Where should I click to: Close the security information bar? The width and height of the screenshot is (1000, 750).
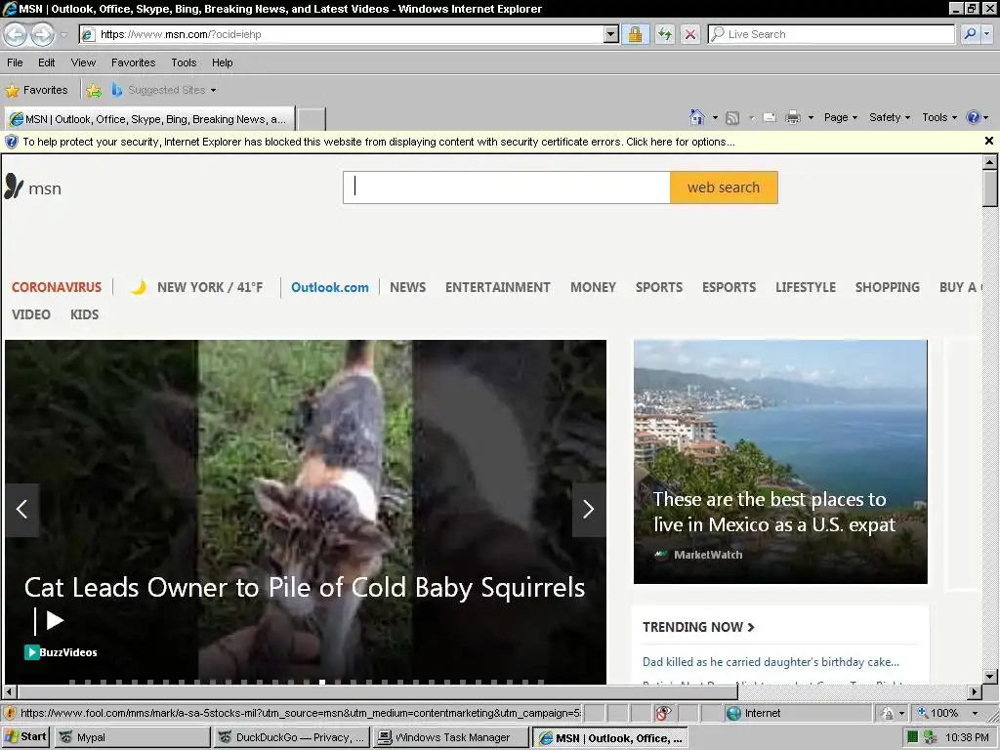(x=988, y=141)
